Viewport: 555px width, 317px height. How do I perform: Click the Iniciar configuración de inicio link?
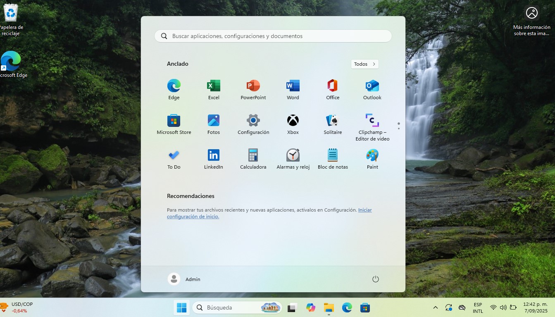[193, 217]
